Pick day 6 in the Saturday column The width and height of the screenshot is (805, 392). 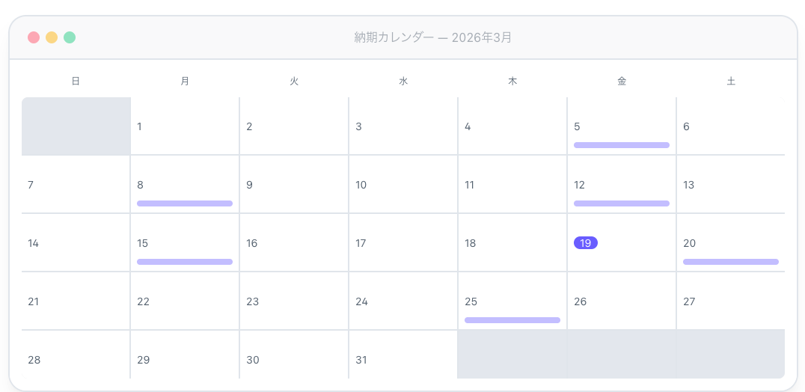coord(730,126)
